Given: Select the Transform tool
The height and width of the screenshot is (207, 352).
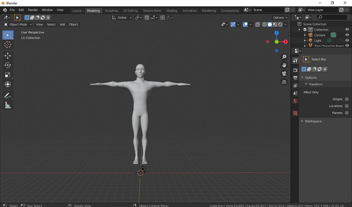Looking at the screenshot, I should 8,84.
